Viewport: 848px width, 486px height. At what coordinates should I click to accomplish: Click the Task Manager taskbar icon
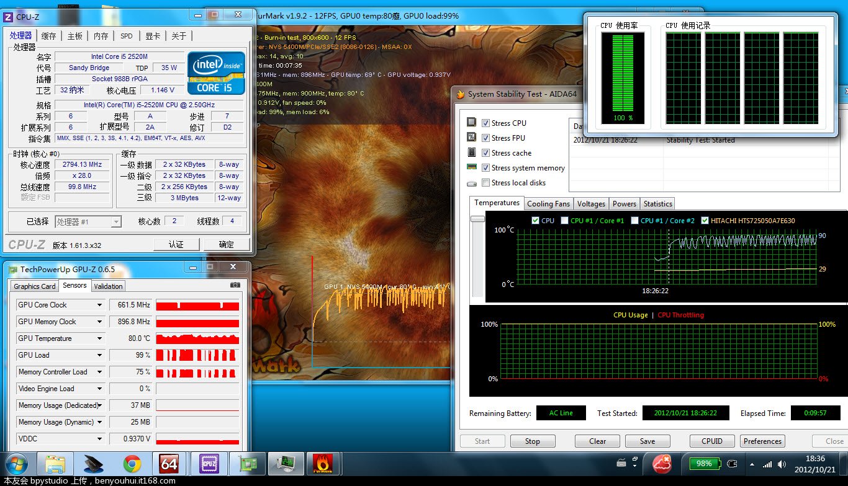coord(286,464)
